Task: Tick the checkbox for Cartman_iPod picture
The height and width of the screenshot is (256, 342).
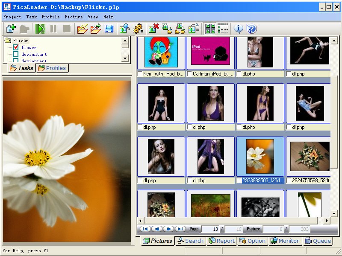Action: click(190, 74)
